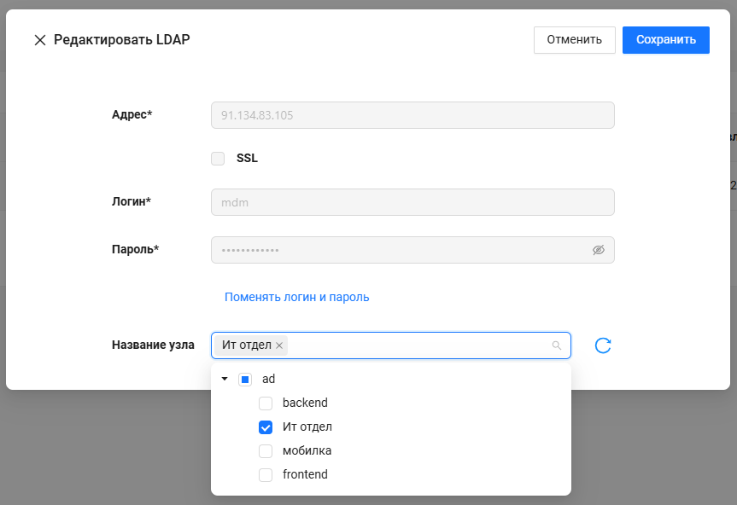The image size is (737, 505).
Task: Click the refresh nodes icon
Action: point(603,345)
